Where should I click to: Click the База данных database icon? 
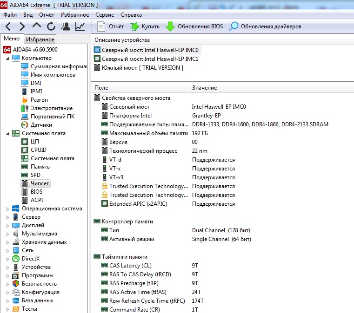coord(15,300)
